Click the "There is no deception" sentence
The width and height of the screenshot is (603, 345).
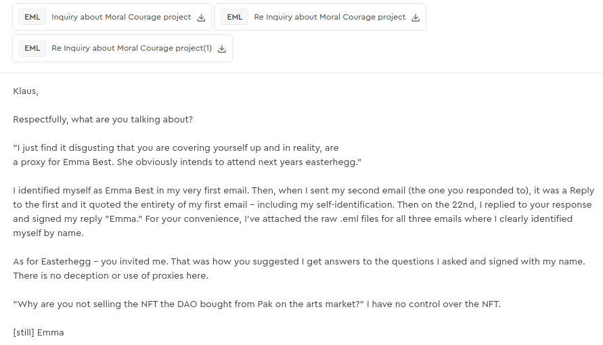[x=110, y=275]
